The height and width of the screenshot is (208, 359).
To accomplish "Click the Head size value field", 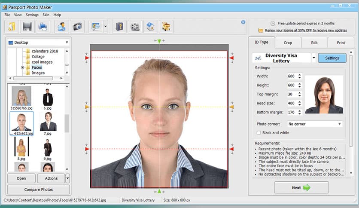I will [x=292, y=103].
